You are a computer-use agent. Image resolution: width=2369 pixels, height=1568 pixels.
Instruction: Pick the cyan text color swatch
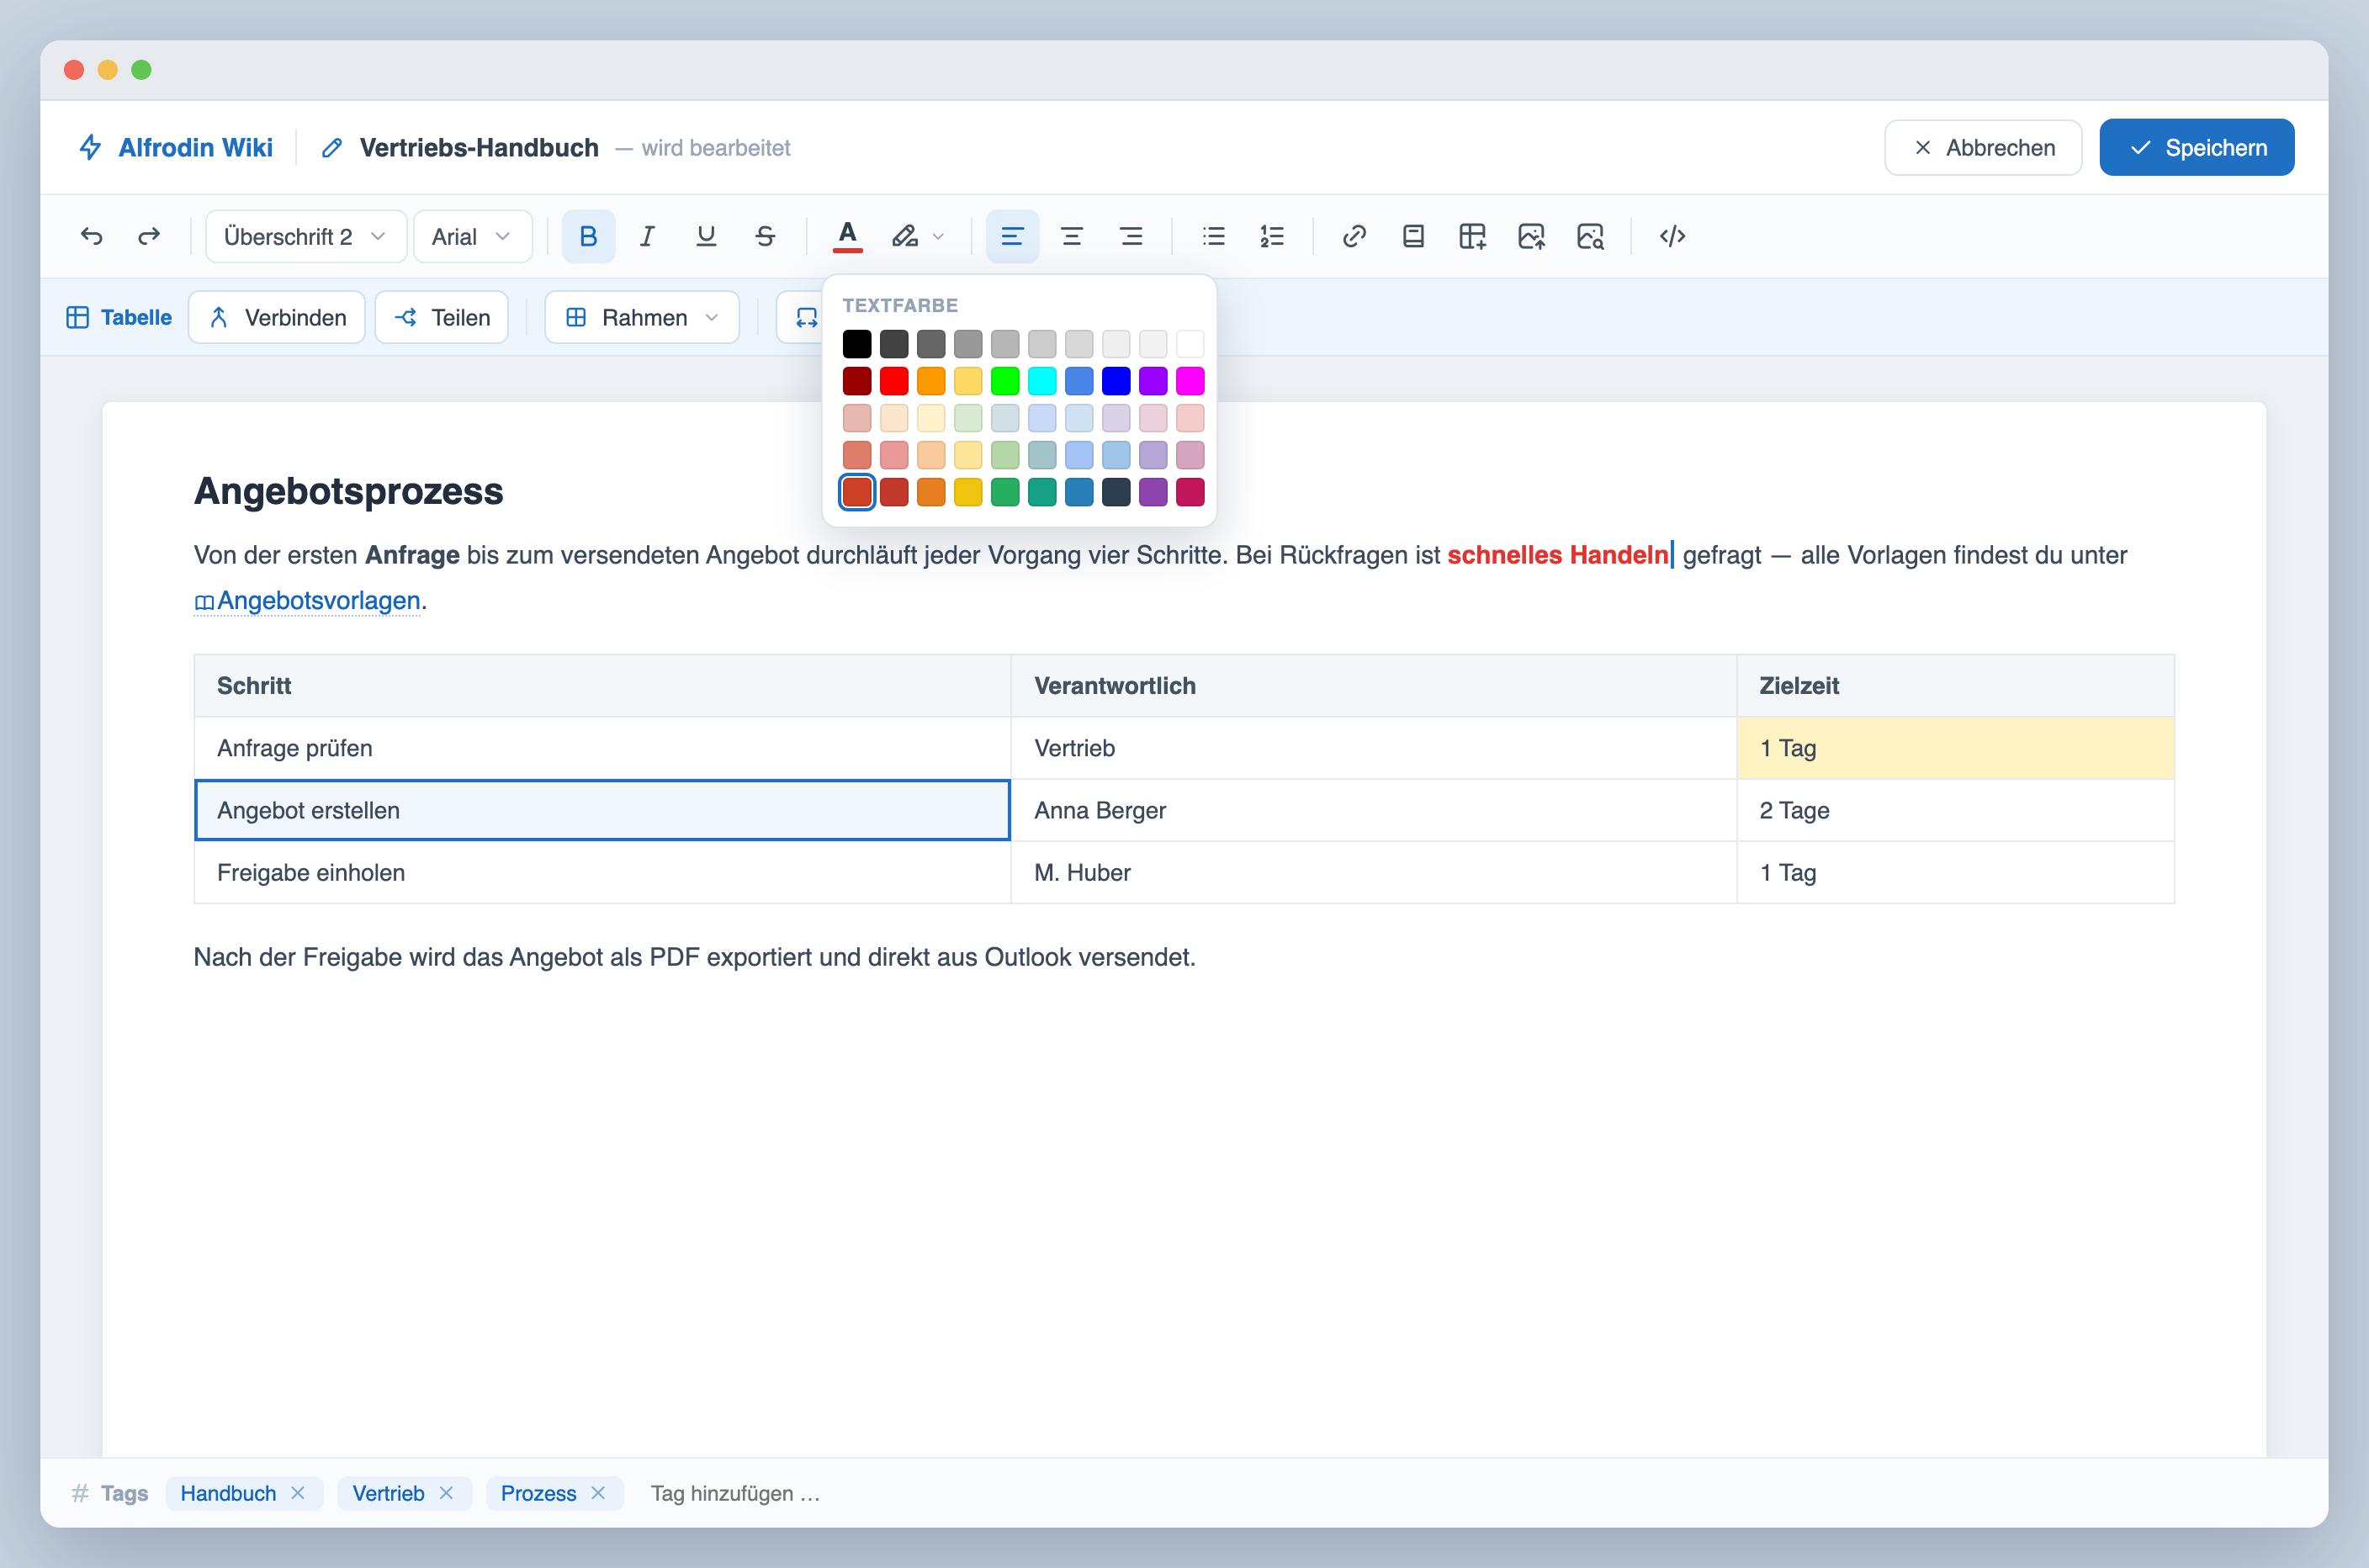(x=1042, y=381)
